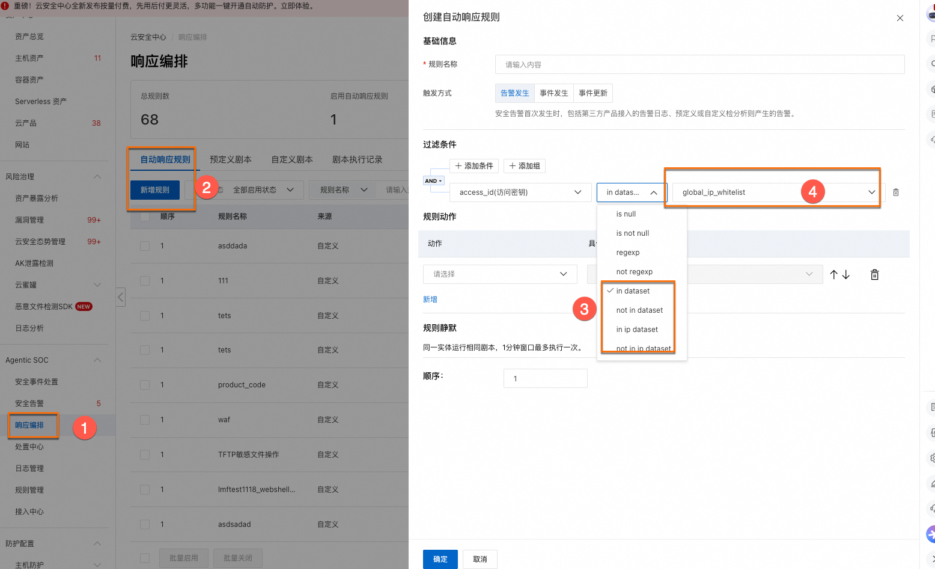Set trigger mode to 事件更新
This screenshot has height=569, width=935.
pos(593,93)
